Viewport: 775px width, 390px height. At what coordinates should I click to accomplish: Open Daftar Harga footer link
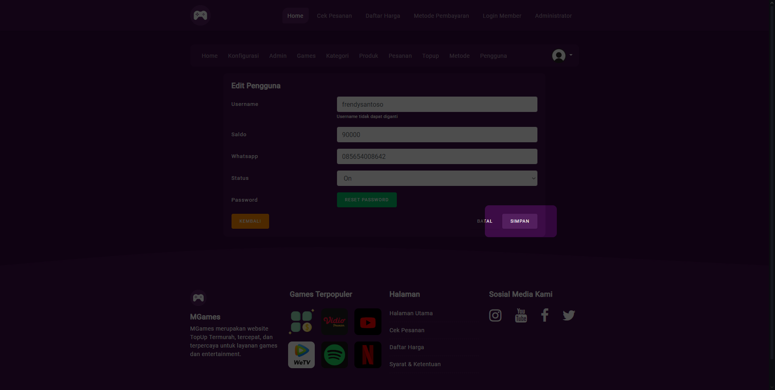click(406, 347)
